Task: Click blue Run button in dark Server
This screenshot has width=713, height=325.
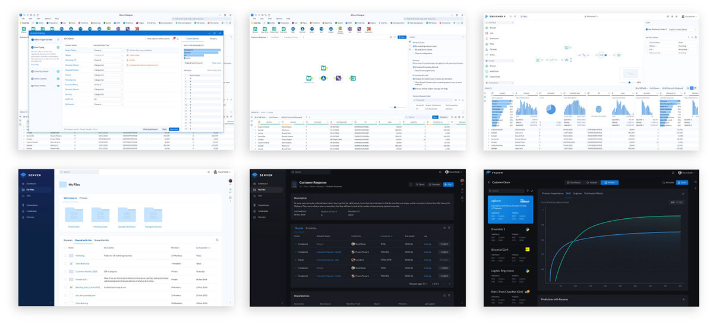Action: (x=448, y=184)
